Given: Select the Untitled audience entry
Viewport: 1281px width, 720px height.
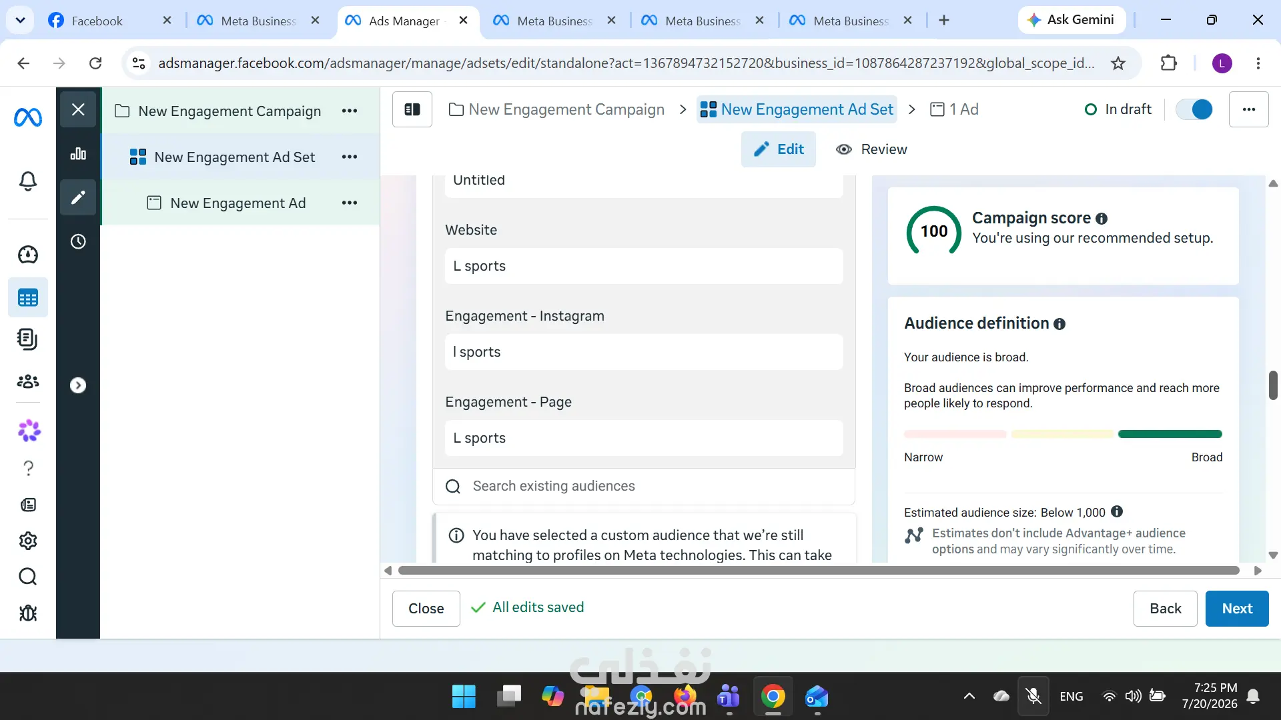Looking at the screenshot, I should [644, 185].
